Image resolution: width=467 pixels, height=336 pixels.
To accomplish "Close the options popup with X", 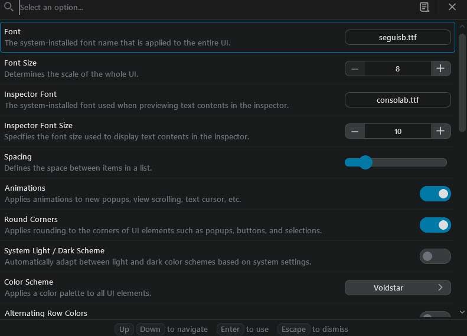I will tap(452, 7).
